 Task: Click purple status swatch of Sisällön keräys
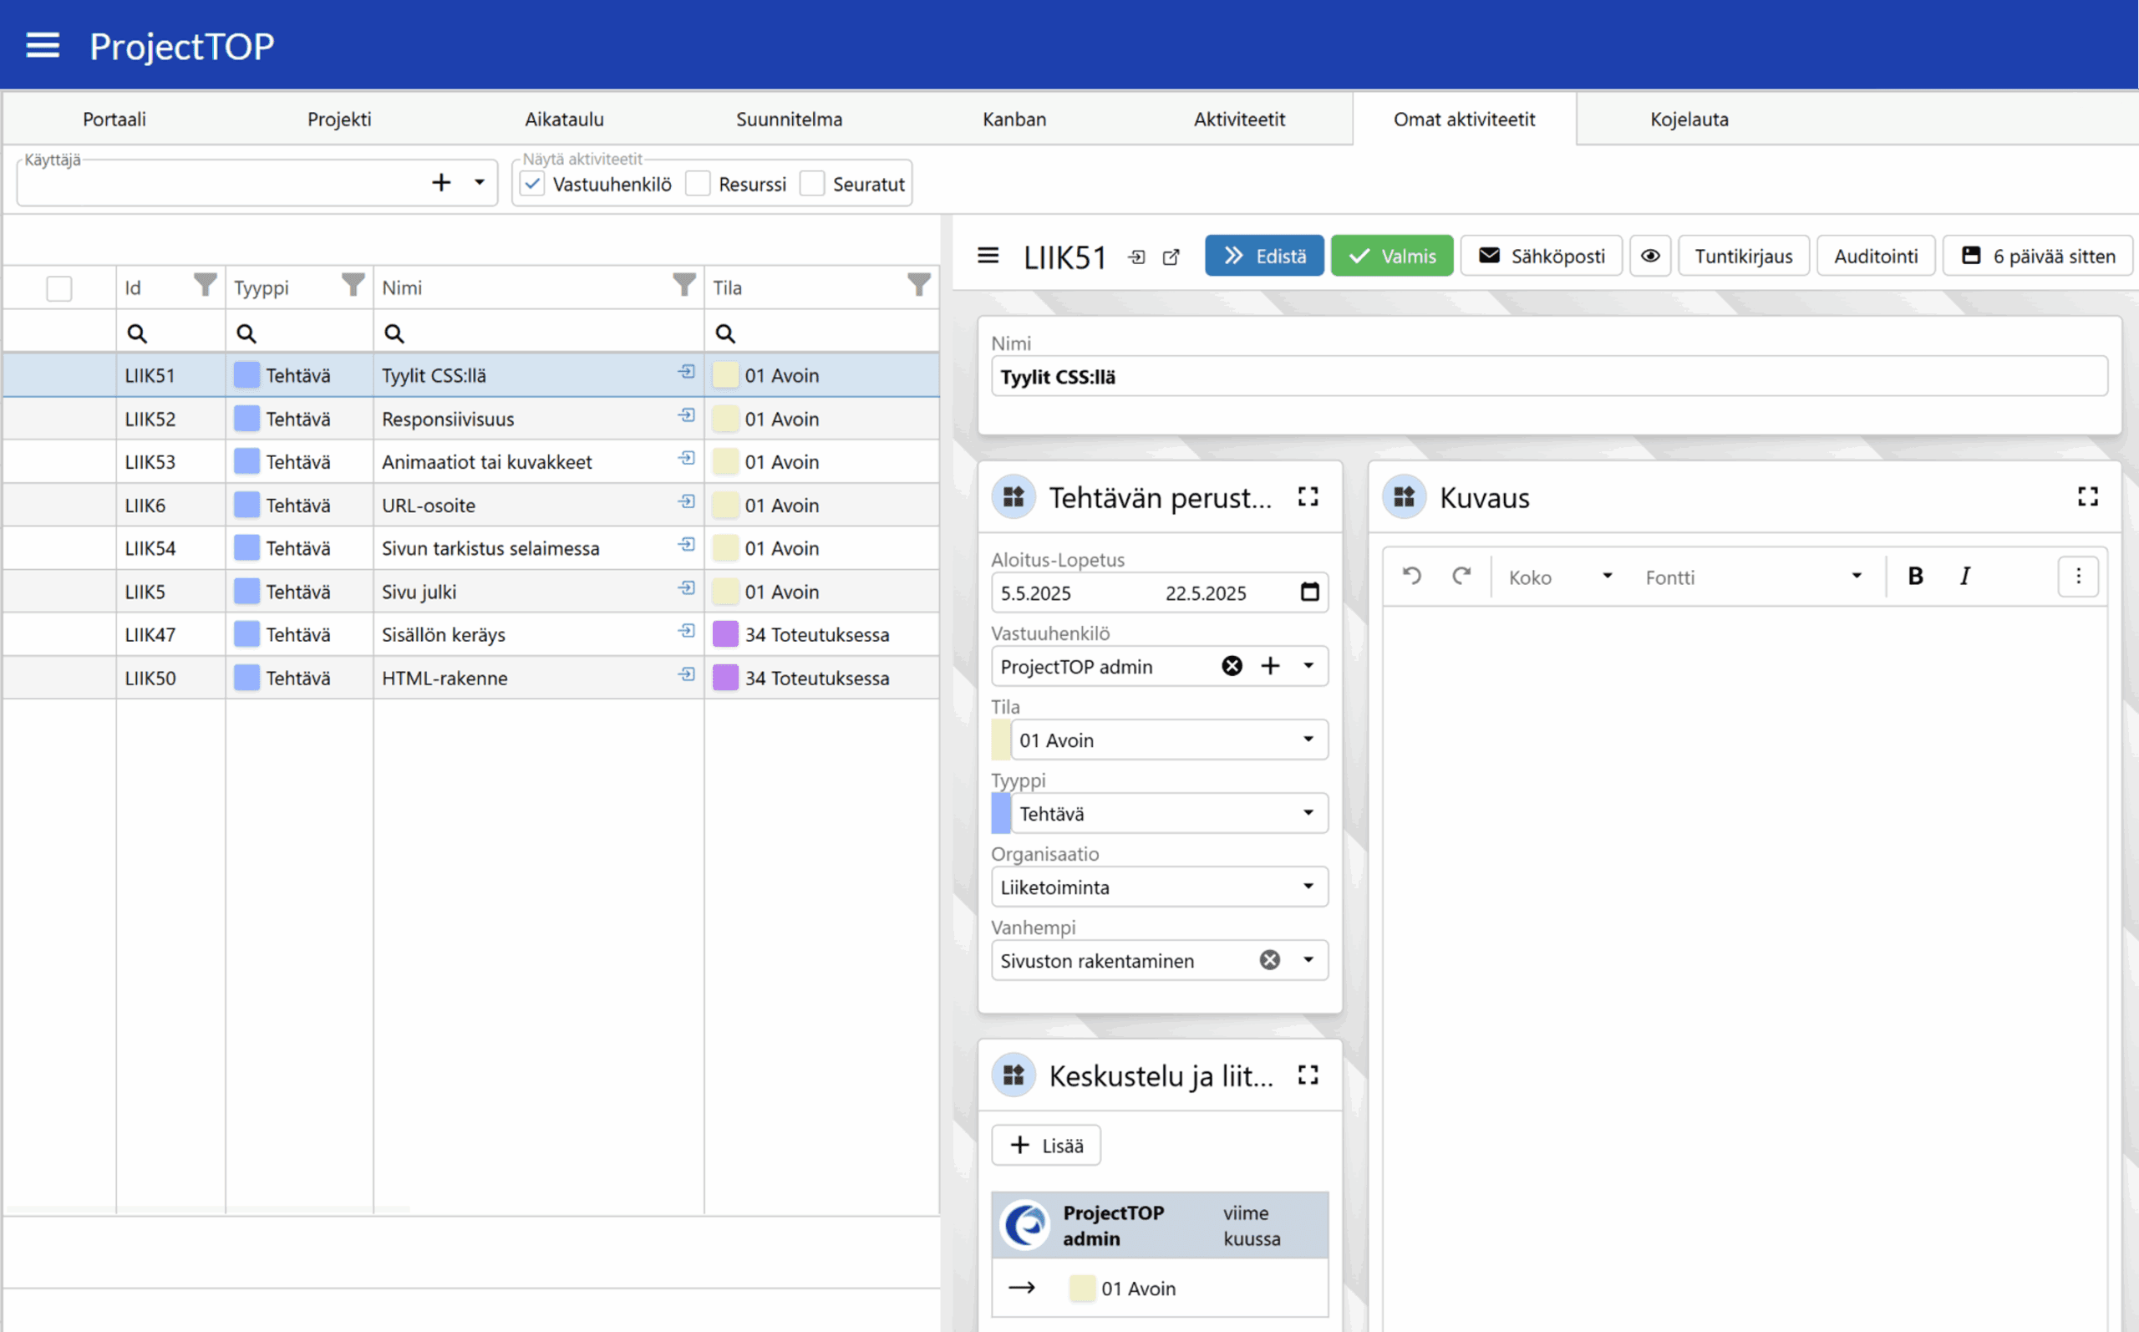[724, 634]
